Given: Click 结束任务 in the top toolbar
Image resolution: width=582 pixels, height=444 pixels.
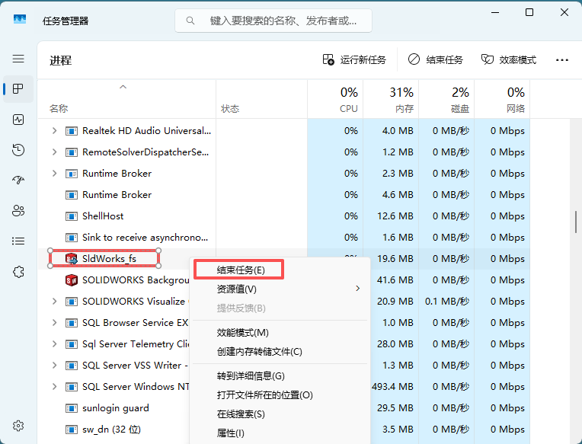Looking at the screenshot, I should tap(436, 59).
